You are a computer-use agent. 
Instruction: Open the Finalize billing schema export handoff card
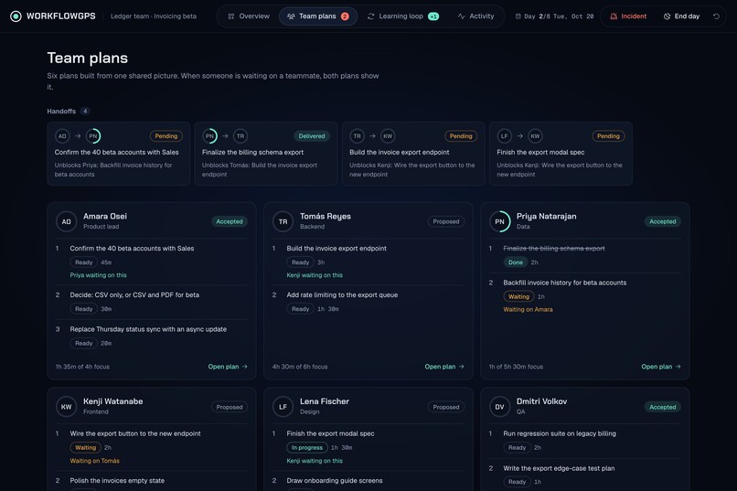[266, 154]
